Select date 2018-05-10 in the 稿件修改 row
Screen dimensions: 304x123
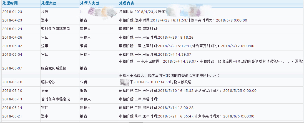pyautogui.click(x=12, y=82)
